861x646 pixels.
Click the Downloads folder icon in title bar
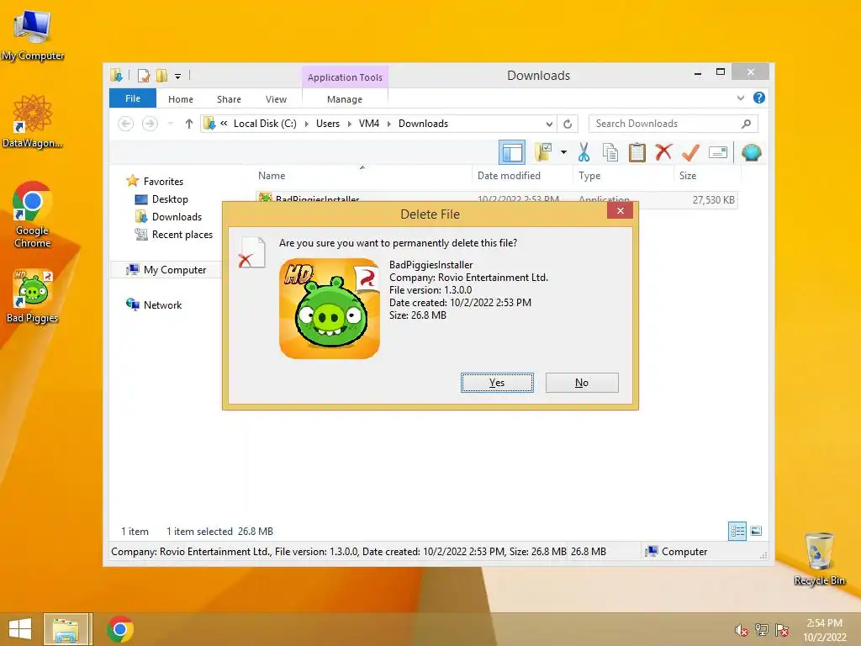click(116, 75)
